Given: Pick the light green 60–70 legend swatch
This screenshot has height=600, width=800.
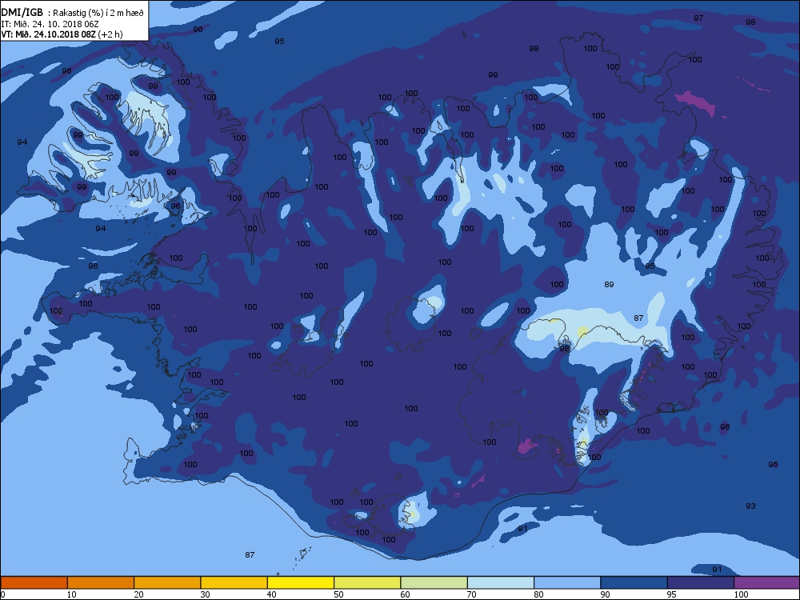Looking at the screenshot, I should (434, 582).
